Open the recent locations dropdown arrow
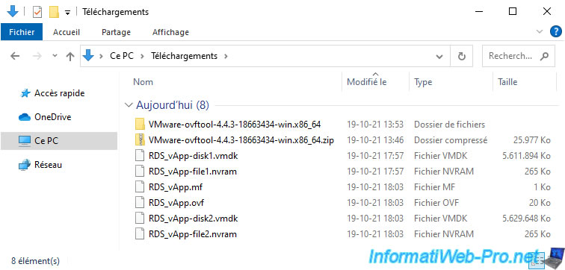 pyautogui.click(x=55, y=56)
